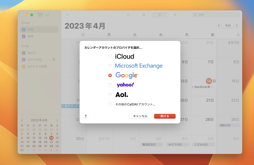
Task: Click the 5月1日 day cell
Action: pyautogui.click(x=100, y=144)
